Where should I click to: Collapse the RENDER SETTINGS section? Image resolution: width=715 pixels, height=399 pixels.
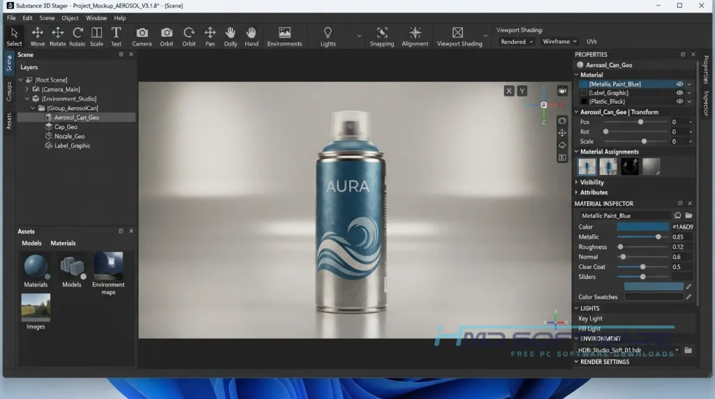point(576,361)
